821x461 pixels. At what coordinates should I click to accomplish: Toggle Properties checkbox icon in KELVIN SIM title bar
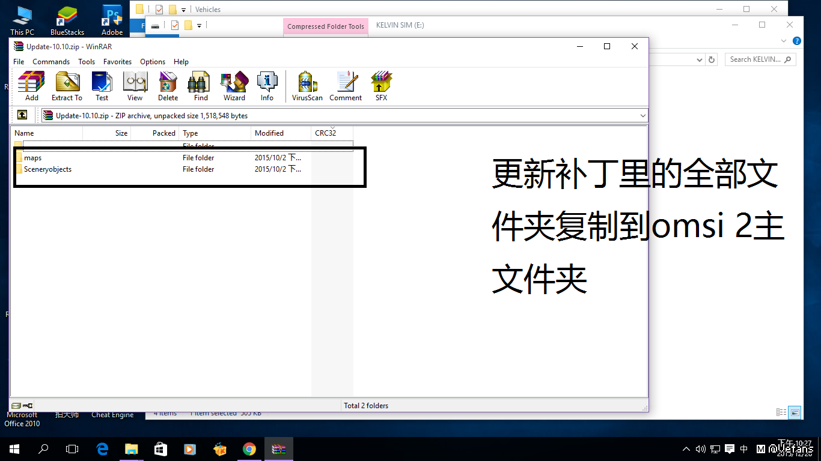point(175,25)
